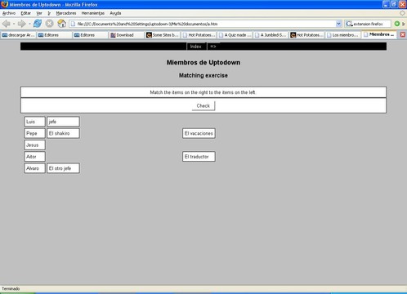The height and width of the screenshot is (294, 407).
Task: Click the Check button
Action: click(x=203, y=106)
